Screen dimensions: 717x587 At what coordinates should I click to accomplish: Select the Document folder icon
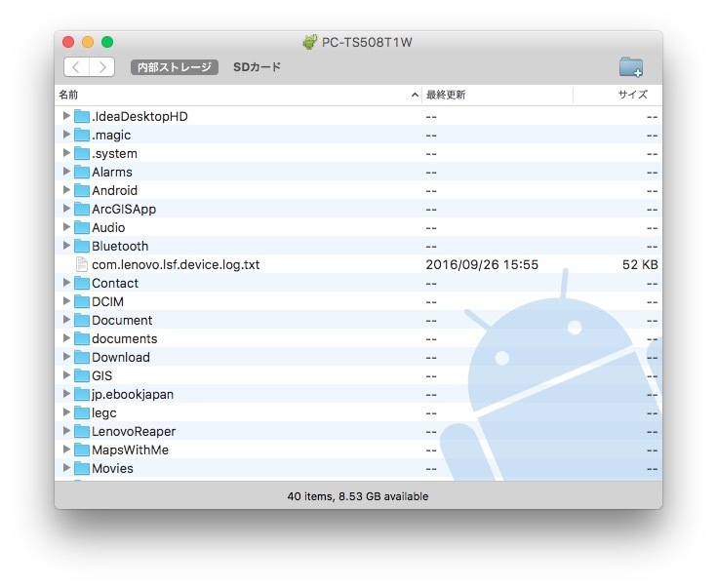tap(82, 320)
